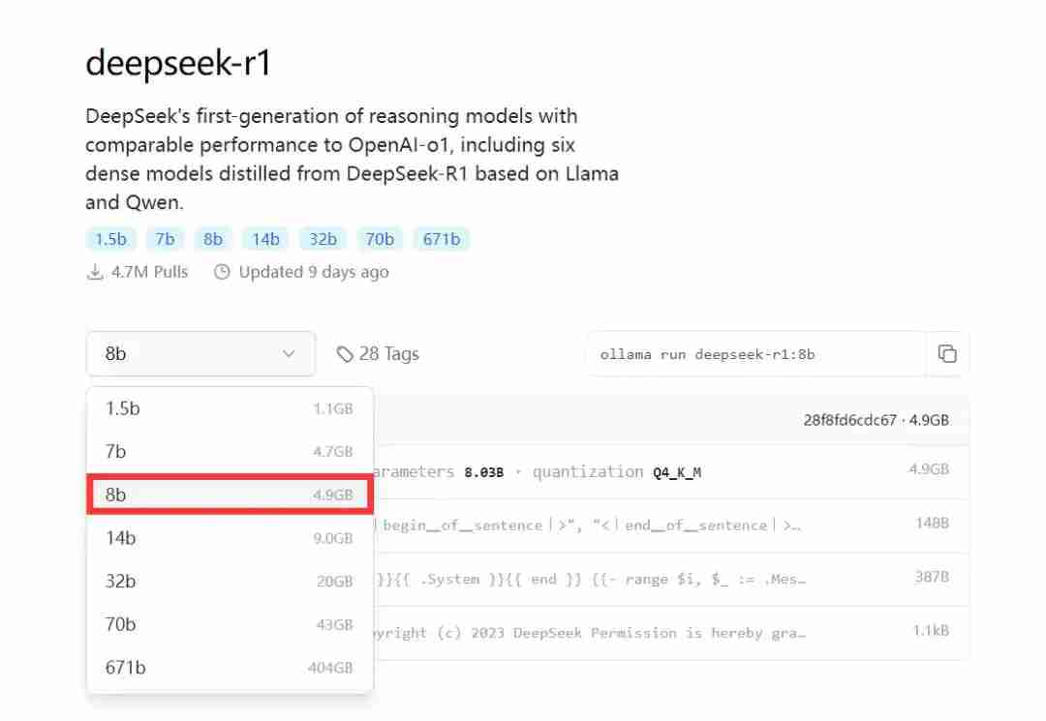Click the 7b blue tag badge

point(165,239)
